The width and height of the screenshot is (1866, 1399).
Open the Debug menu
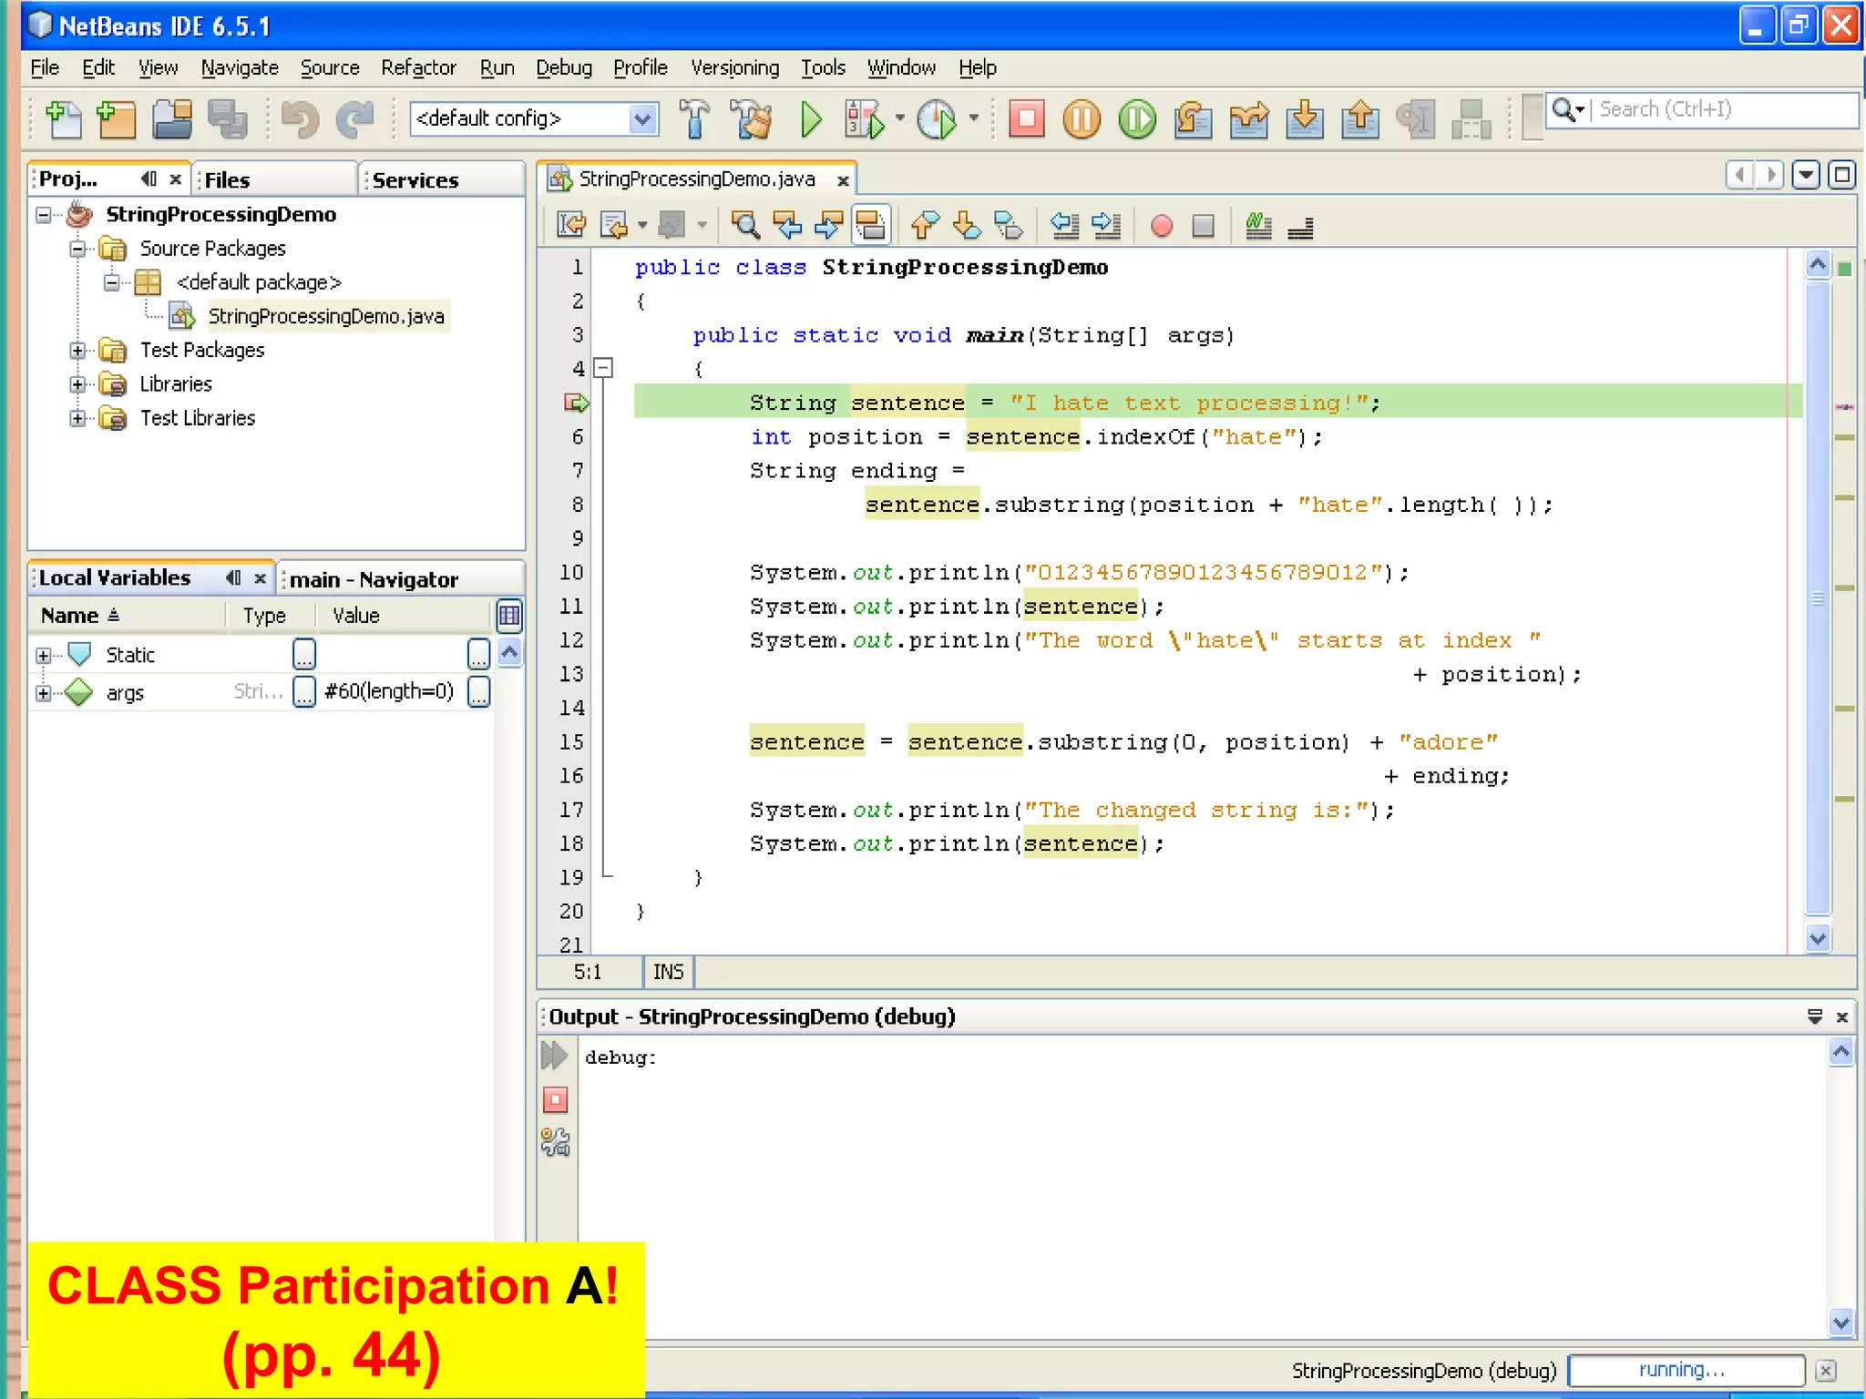coord(563,68)
